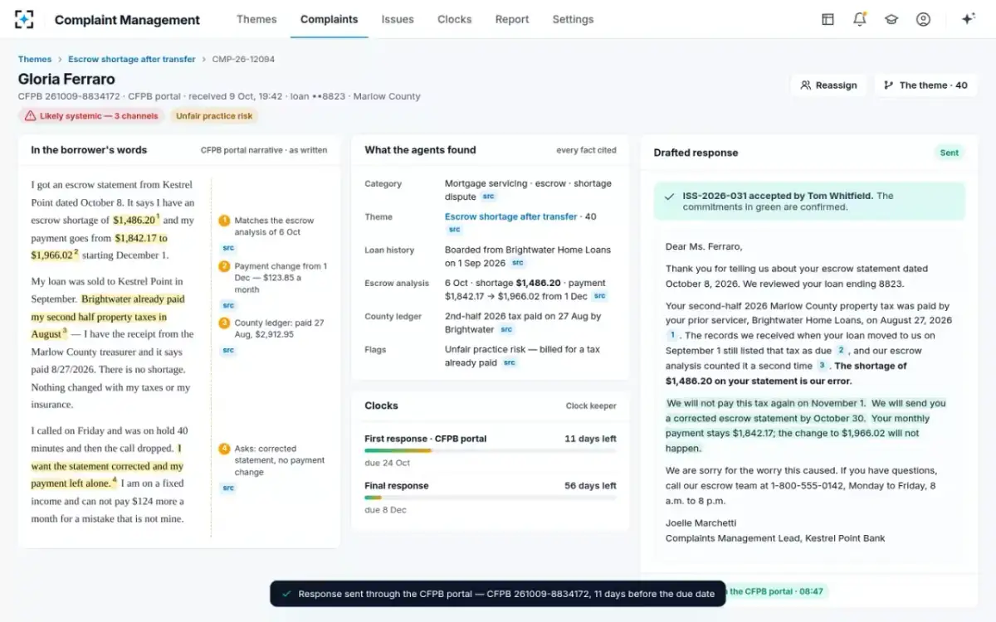Click the CMP-26-12094 breadcrumb ID
Viewport: 996px width, 622px height.
pos(243,60)
